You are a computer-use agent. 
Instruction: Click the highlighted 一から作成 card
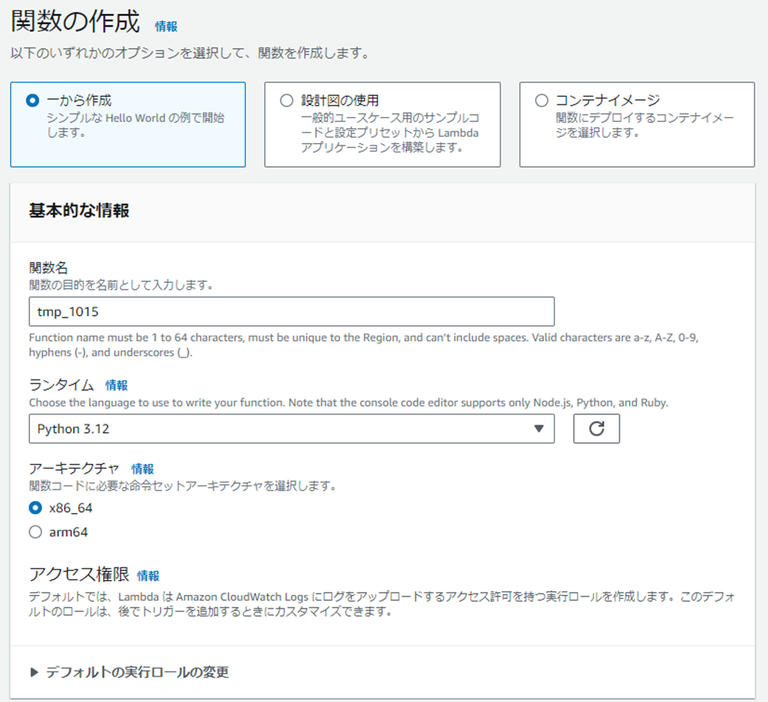point(128,124)
